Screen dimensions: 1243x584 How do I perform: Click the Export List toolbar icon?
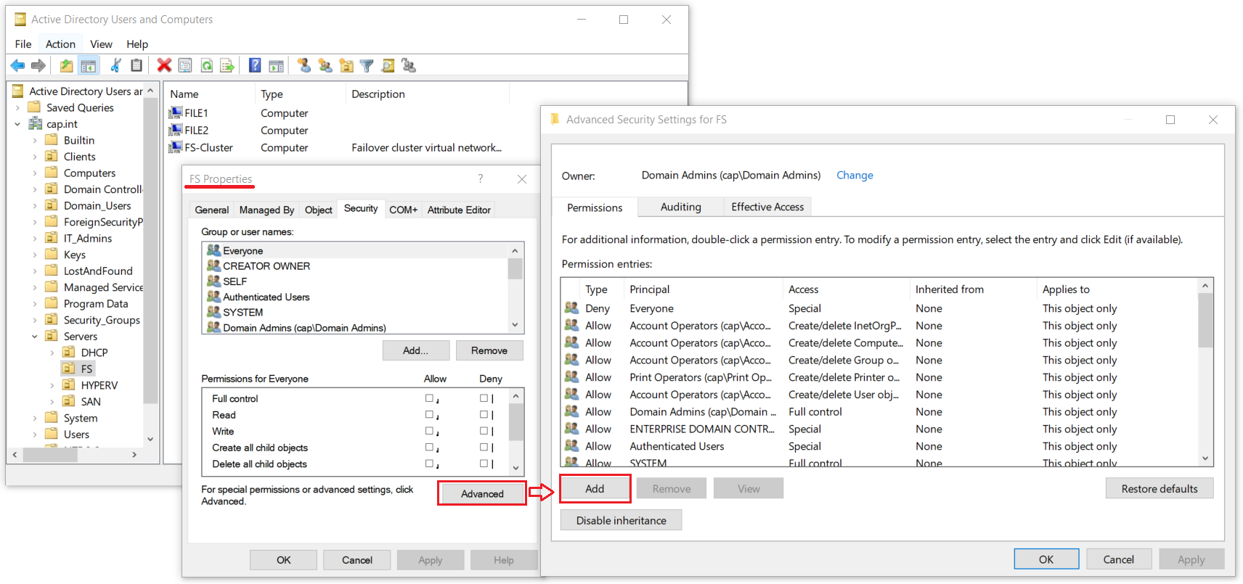[x=227, y=66]
